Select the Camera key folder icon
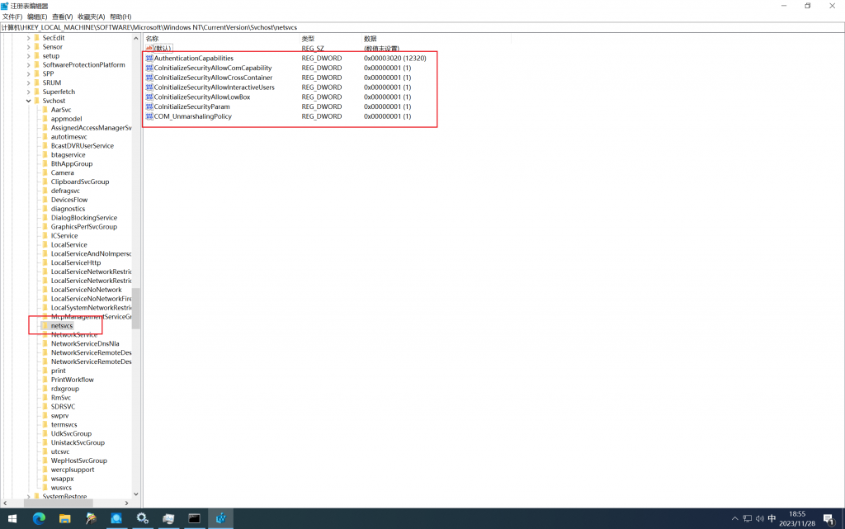This screenshot has height=529, width=845. (45, 173)
